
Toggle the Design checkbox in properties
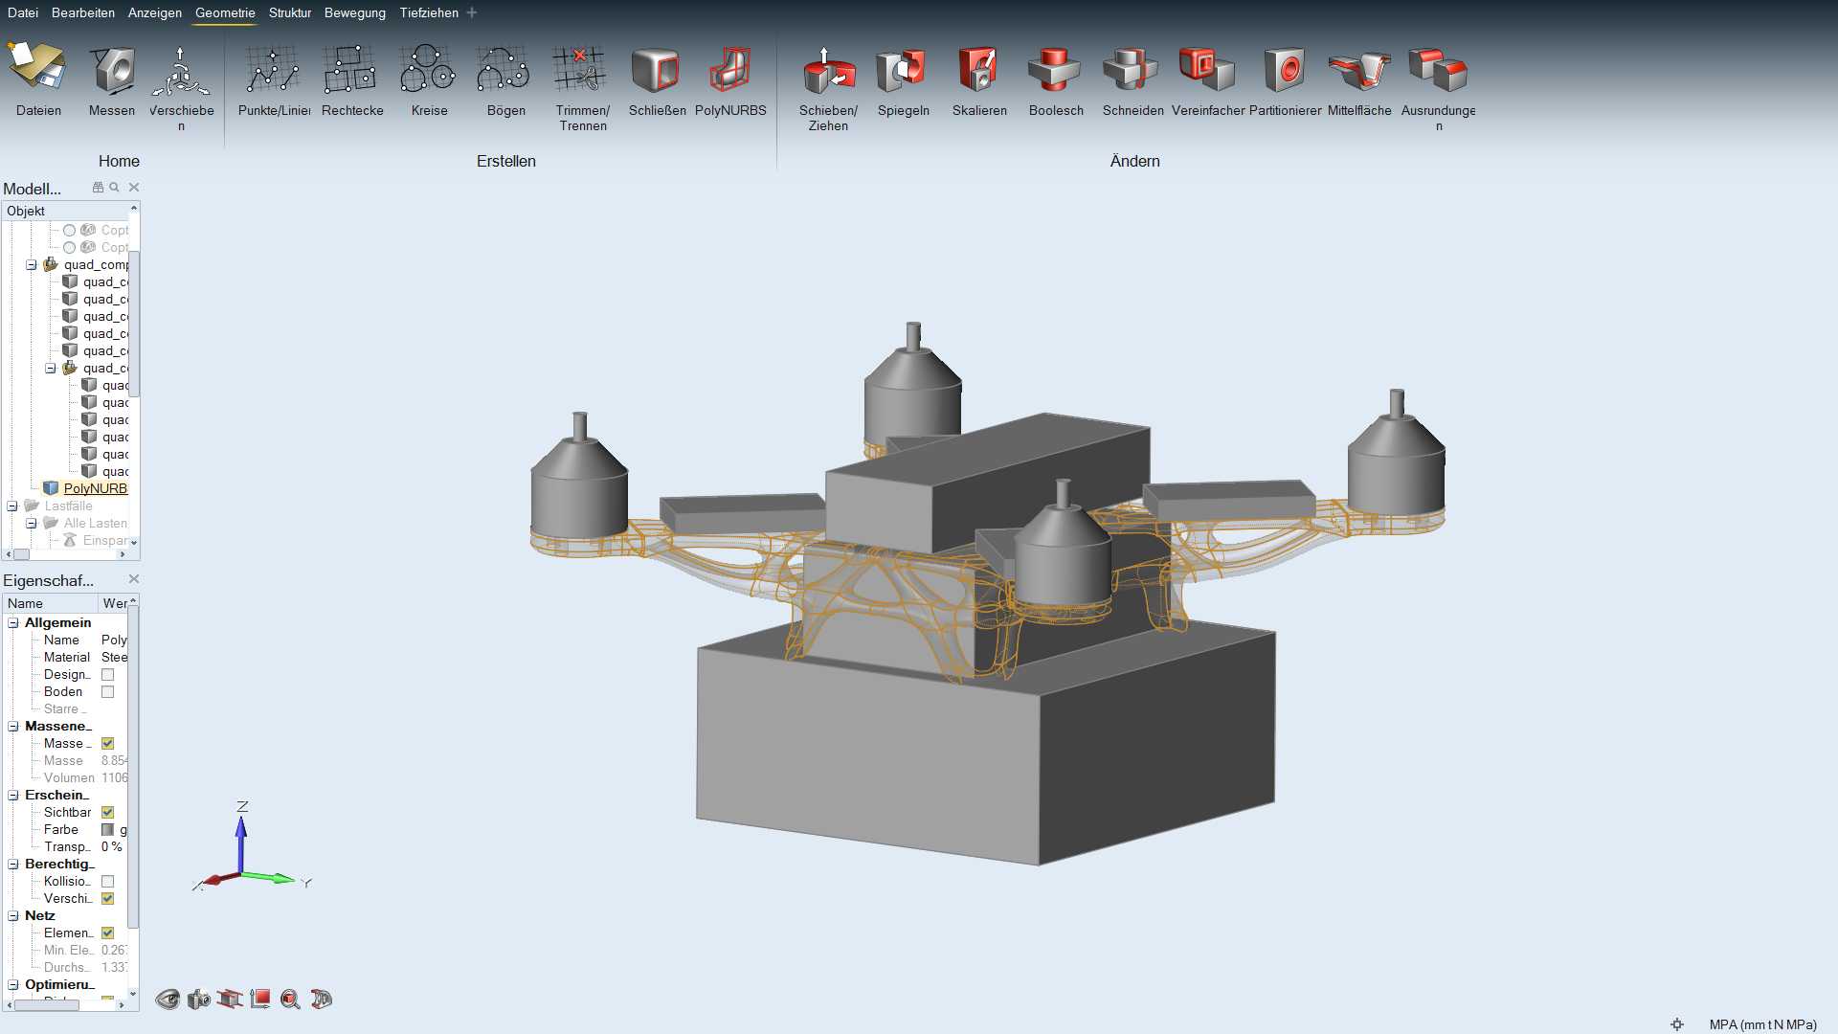107,675
